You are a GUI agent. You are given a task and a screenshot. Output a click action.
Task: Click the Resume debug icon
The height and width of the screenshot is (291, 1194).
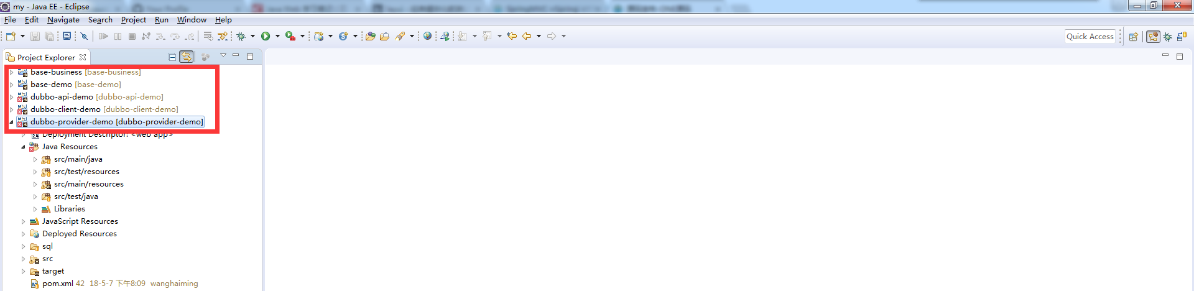pos(103,36)
